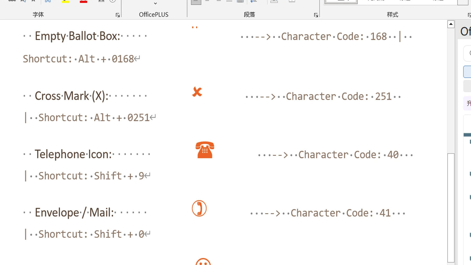This screenshot has width=471, height=265.
Task: Expand the OfficePLUS dropdown chevron
Action: pyautogui.click(x=155, y=3)
